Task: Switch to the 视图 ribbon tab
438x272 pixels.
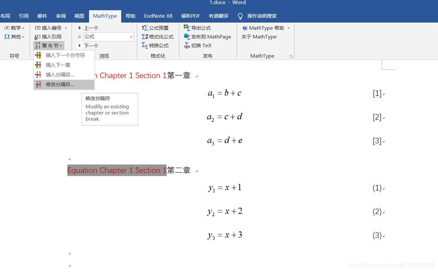Action: [x=79, y=16]
